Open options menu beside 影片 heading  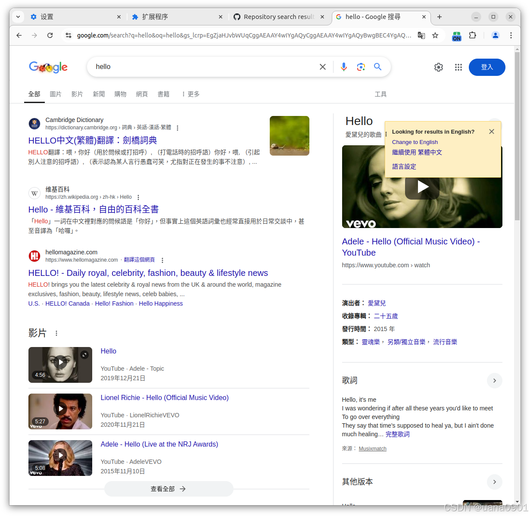point(56,333)
